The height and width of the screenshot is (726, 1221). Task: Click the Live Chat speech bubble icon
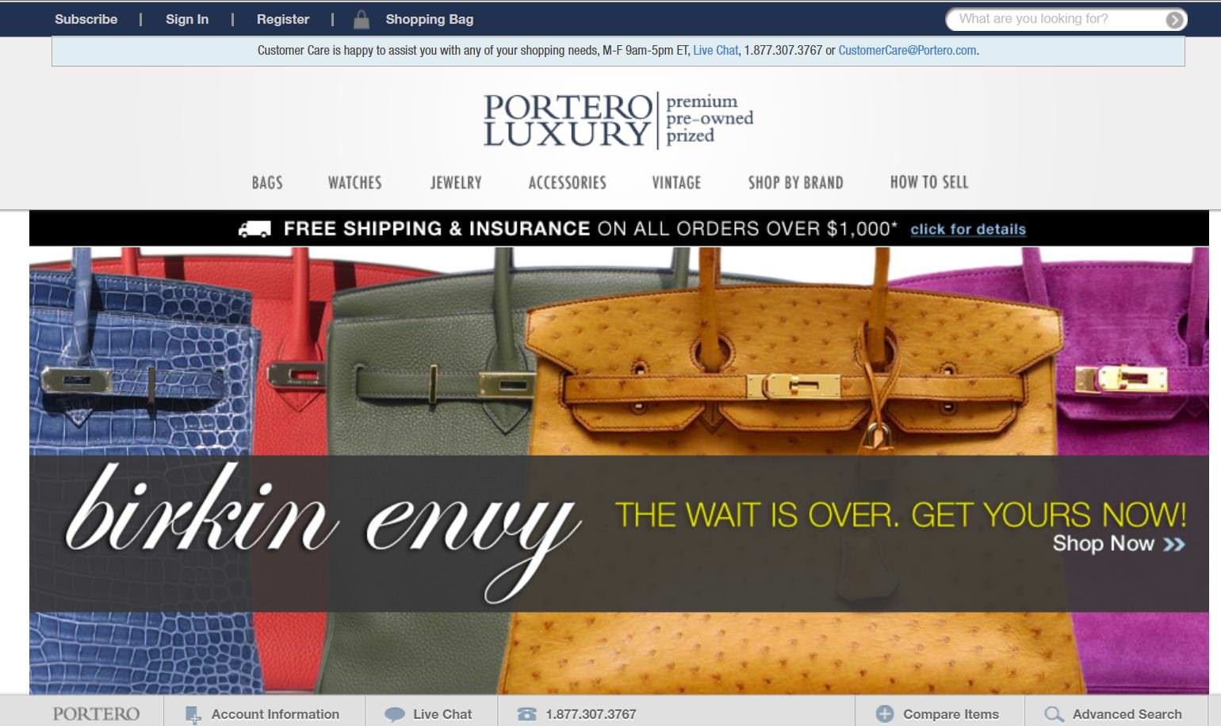coord(394,715)
